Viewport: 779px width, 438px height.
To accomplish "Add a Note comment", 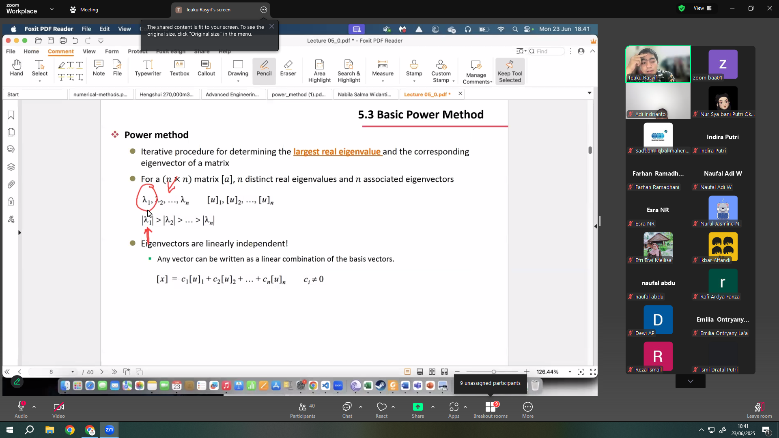I will 99,68.
